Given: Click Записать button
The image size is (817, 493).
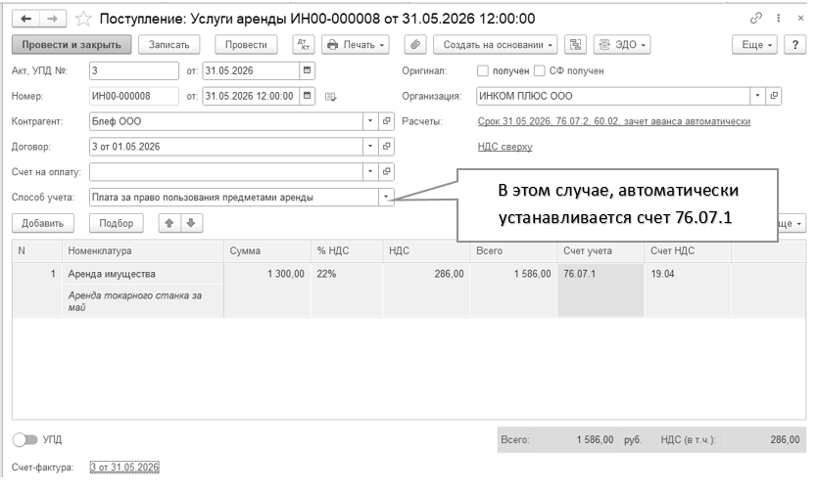Looking at the screenshot, I should 168,45.
